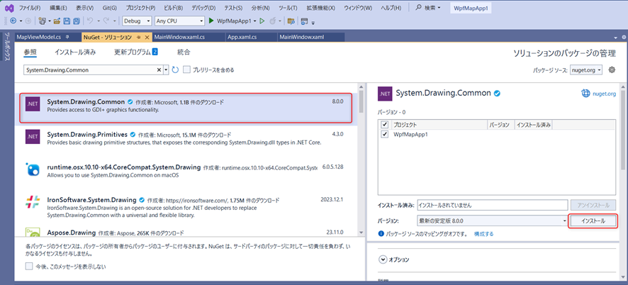Open the Git(G) menu
The image size is (628, 285).
109,8
